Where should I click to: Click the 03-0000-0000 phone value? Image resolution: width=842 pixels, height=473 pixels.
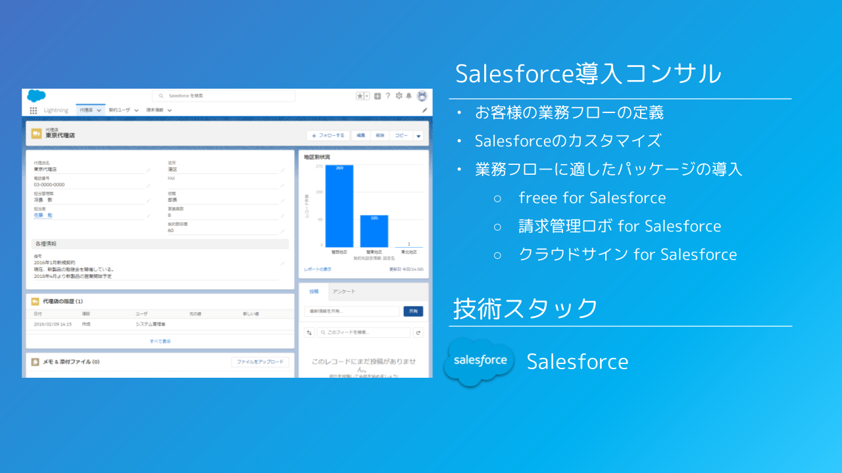[x=49, y=185]
